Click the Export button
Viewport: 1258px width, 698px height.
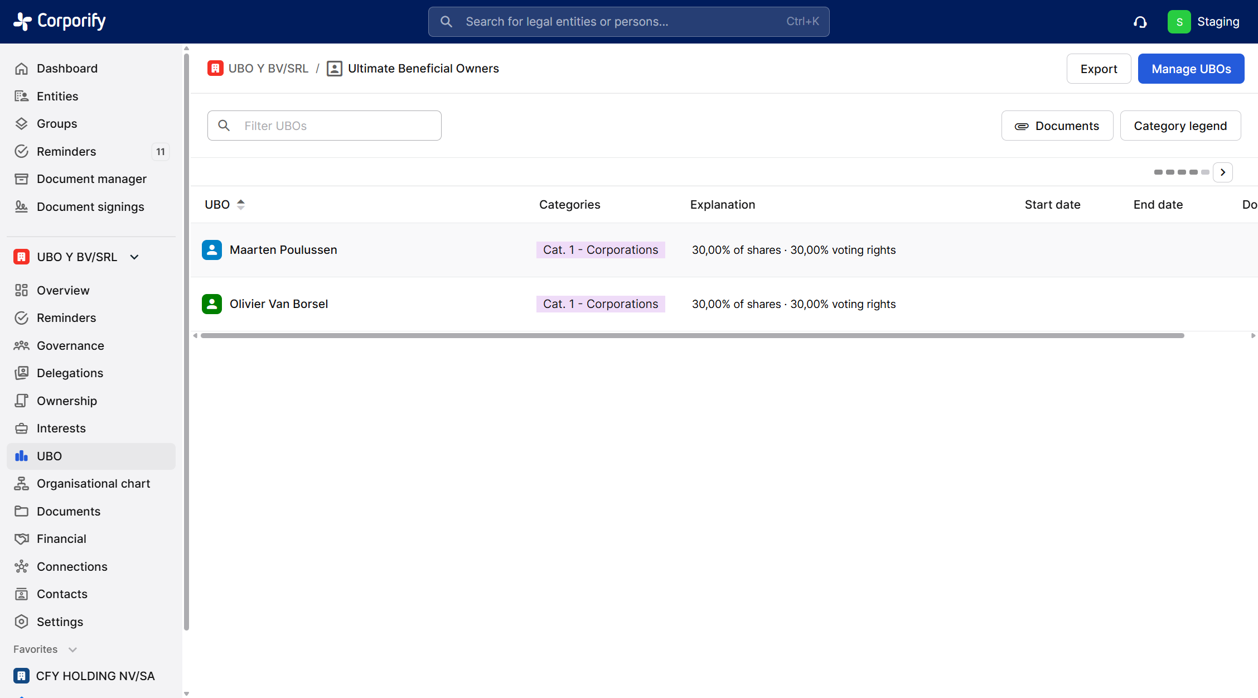(x=1099, y=69)
